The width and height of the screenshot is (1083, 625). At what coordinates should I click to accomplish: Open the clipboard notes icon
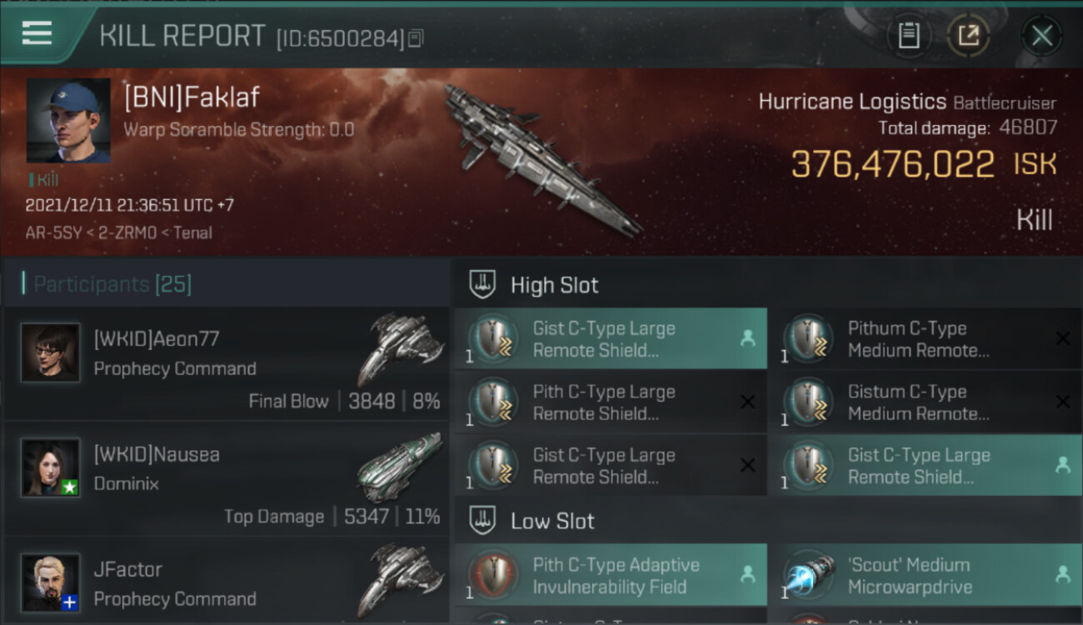point(909,36)
